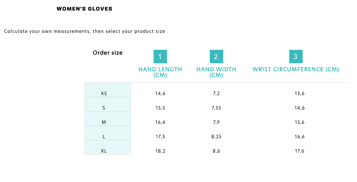Click the Hand Length (CM) column header
This screenshot has width=357, height=182.
tap(160, 72)
